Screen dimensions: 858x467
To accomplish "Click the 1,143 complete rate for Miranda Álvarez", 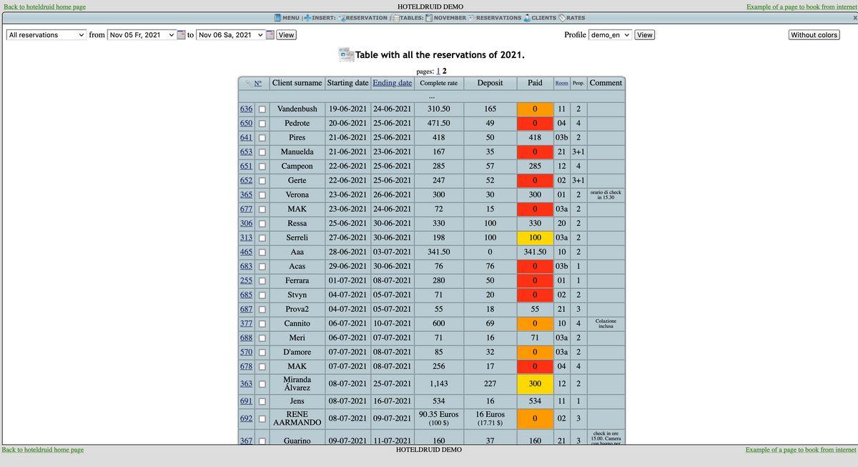I will [438, 384].
